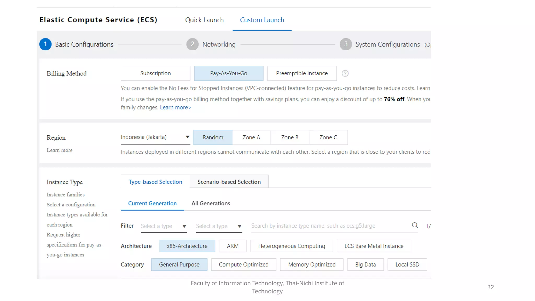Choose the Compute Optimized category
Viewport: 535px width, 301px height.
[x=243, y=264]
